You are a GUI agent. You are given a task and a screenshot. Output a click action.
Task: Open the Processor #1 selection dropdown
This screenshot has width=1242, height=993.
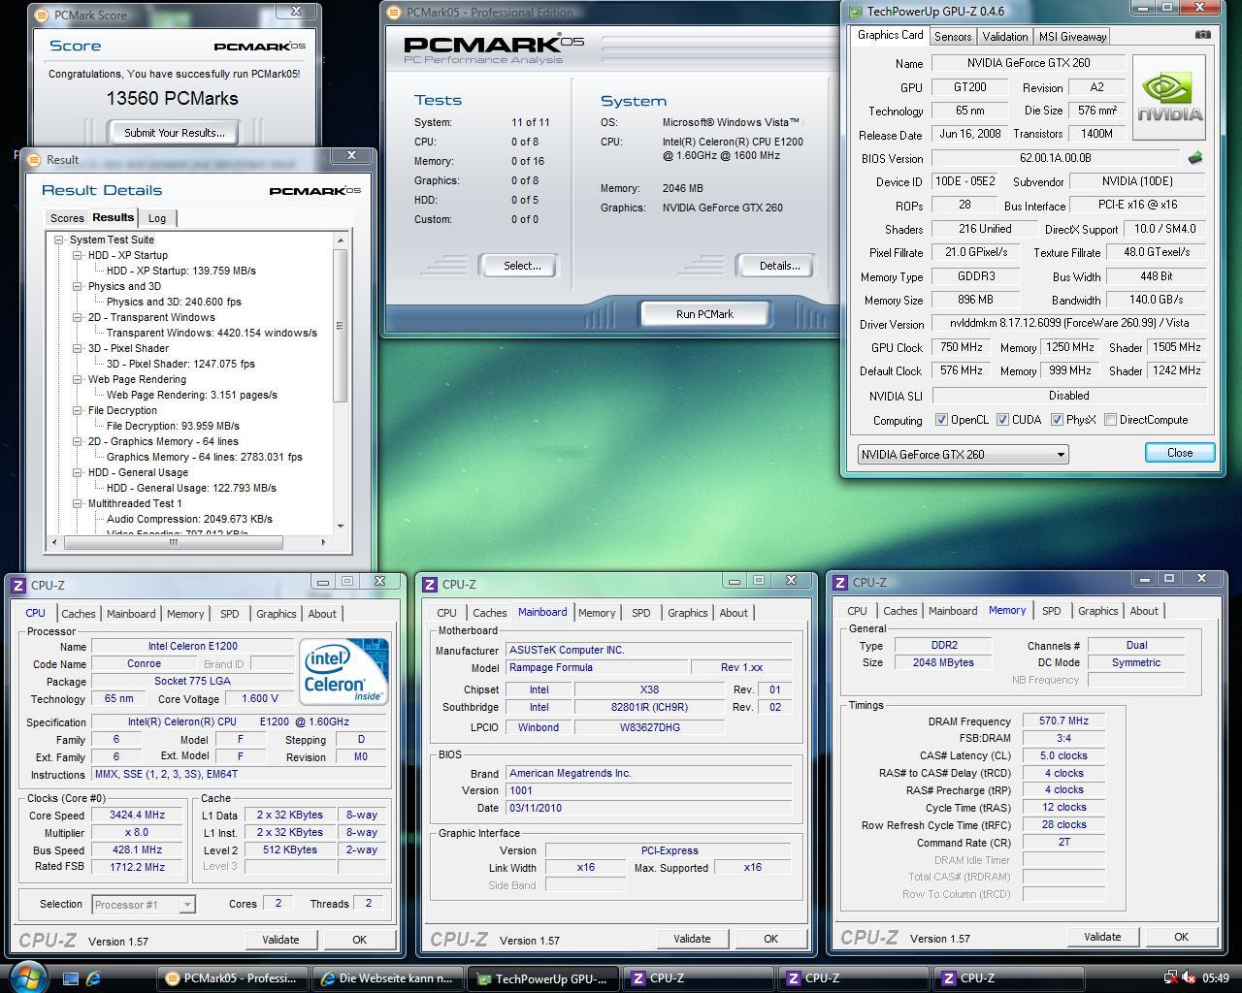click(x=144, y=904)
